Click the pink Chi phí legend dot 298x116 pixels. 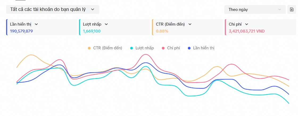(163, 48)
